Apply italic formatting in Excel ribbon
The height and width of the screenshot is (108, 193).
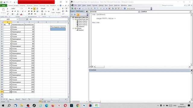15,11
